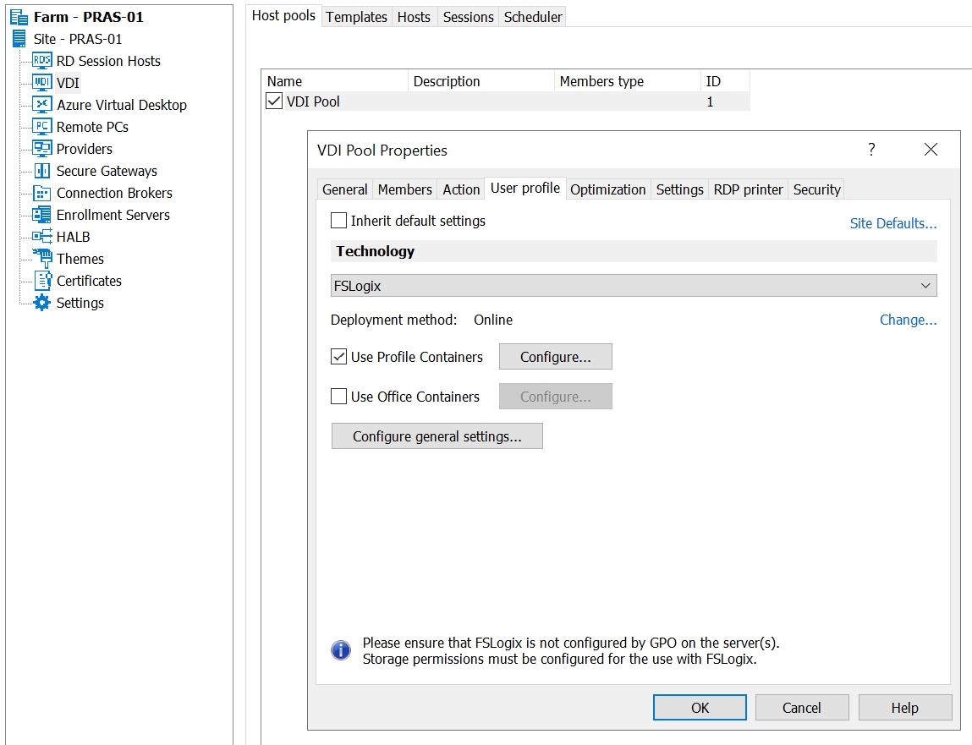Click Change deployment method link
This screenshot has height=745, width=972.
908,320
